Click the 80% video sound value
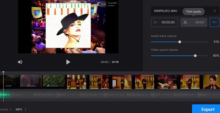 (x=216, y=56)
